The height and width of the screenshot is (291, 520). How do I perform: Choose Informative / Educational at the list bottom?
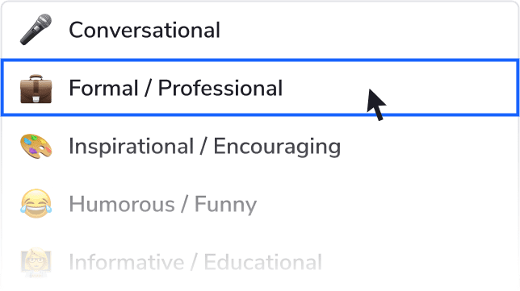point(260,262)
